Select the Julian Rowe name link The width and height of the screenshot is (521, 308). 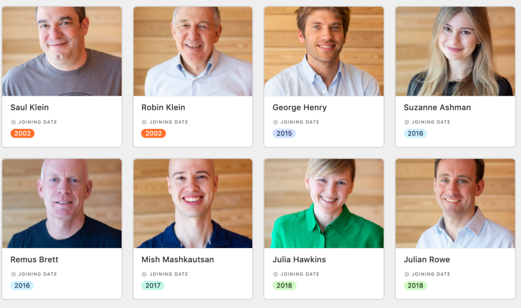click(x=426, y=259)
